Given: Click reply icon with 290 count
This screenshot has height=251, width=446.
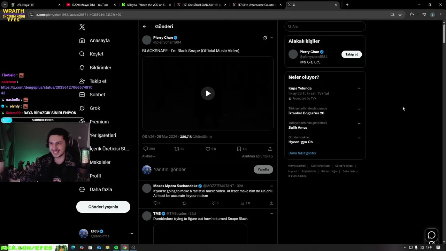Looking at the screenshot, I should tap(149, 149).
